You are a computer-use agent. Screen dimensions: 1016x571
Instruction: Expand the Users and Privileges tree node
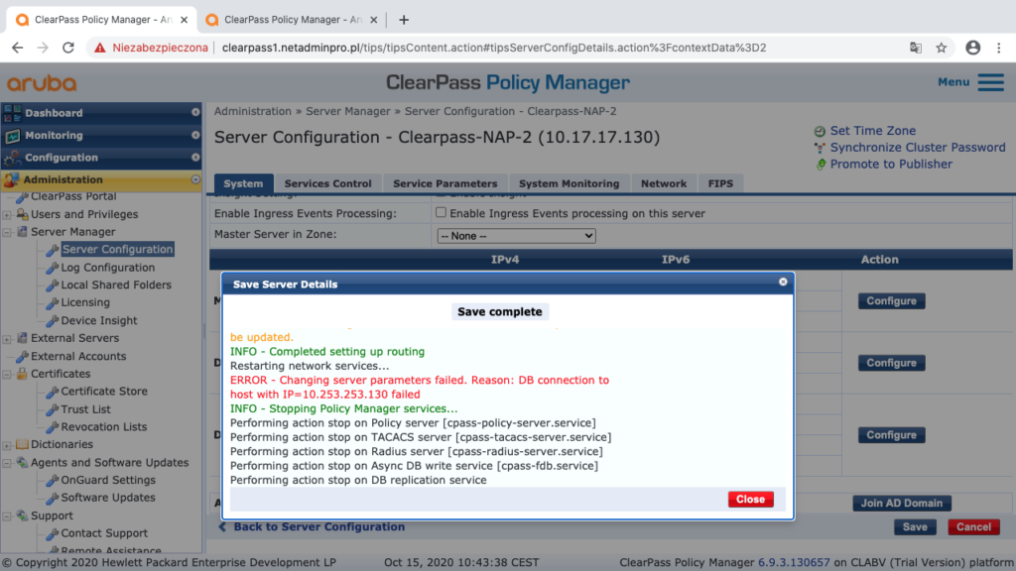pos(7,215)
